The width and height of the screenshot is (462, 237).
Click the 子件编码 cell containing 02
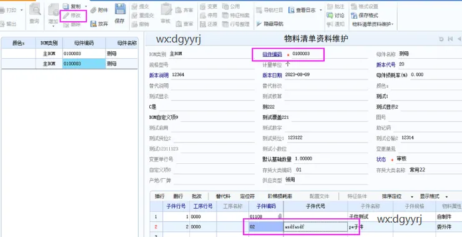click(x=266, y=226)
